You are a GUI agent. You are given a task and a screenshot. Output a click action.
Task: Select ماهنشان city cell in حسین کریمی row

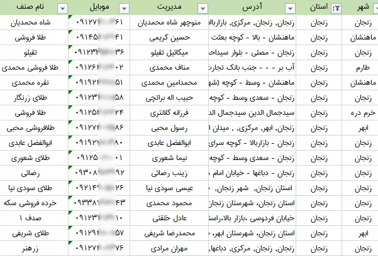pos(360,38)
